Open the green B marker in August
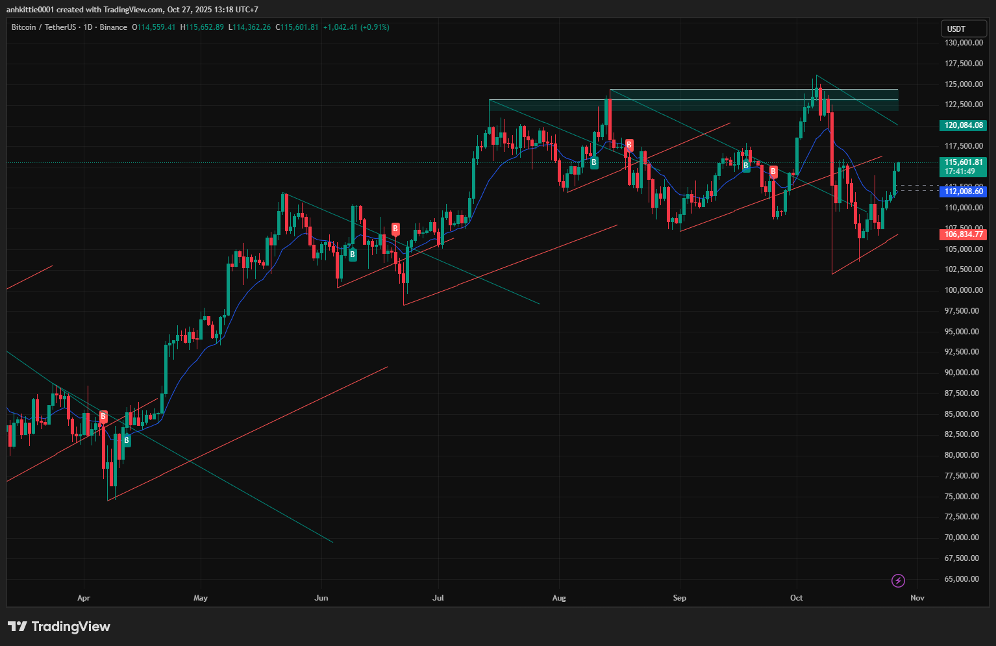This screenshot has width=996, height=646. [x=594, y=162]
